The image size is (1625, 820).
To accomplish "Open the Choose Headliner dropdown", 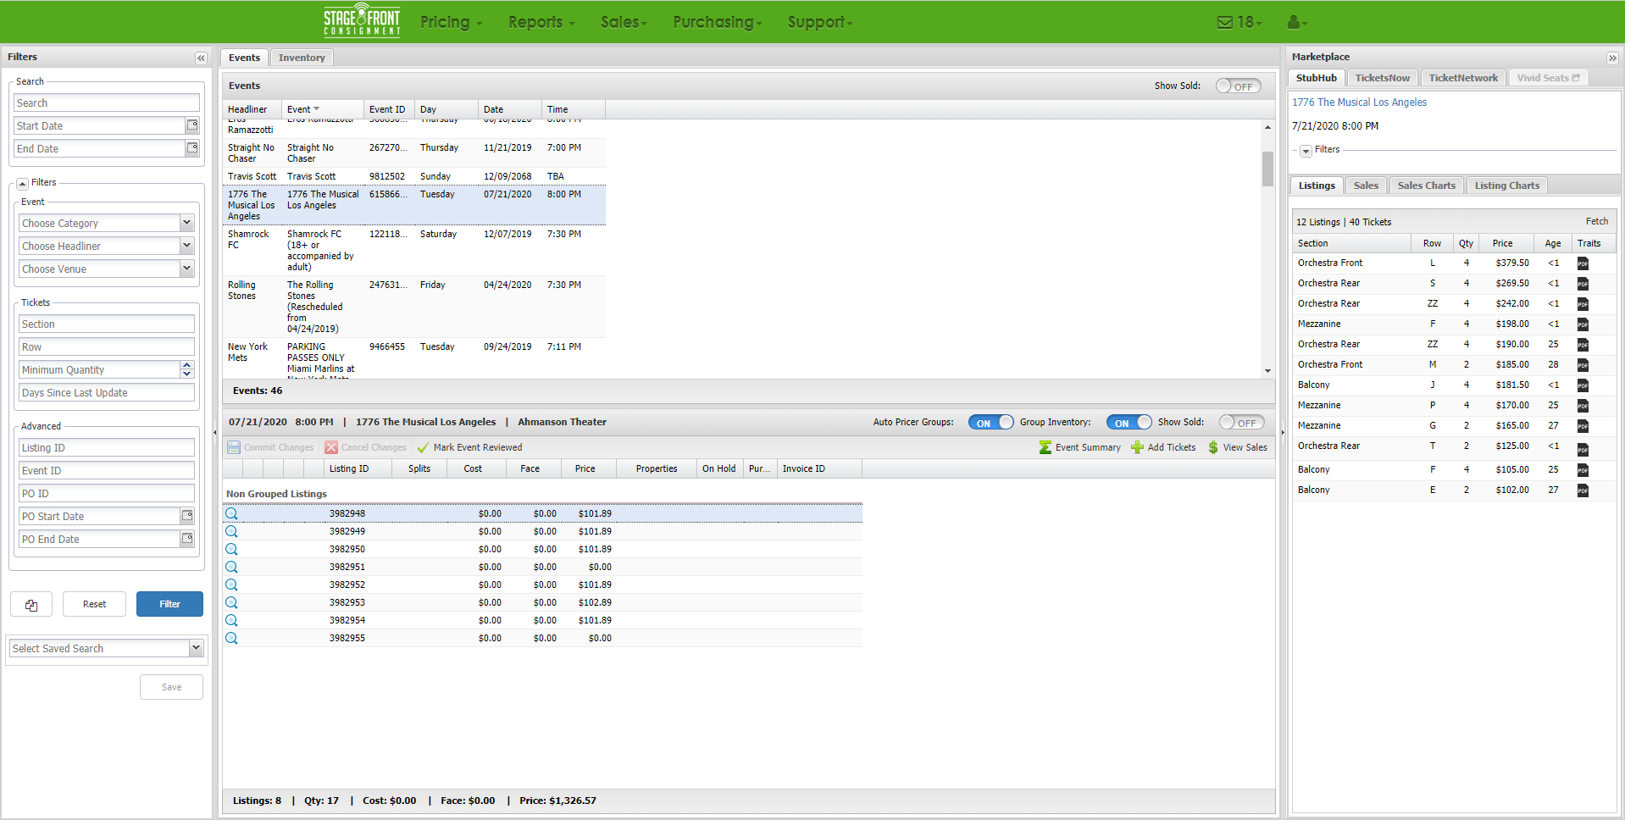I will (187, 246).
